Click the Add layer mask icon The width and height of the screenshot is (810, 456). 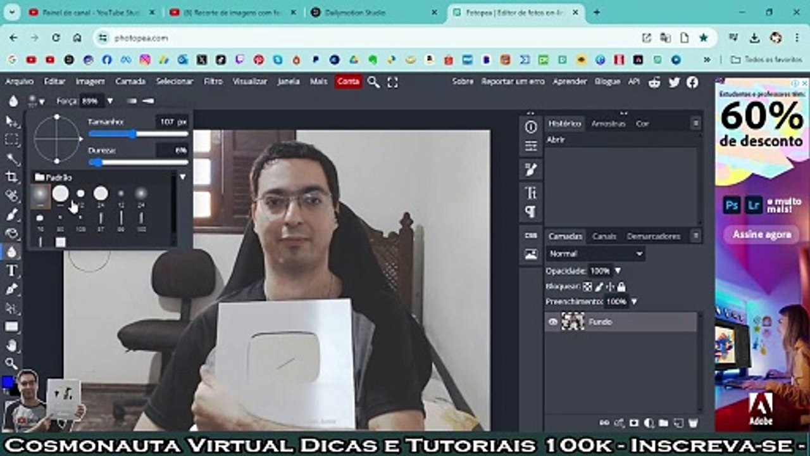(633, 422)
